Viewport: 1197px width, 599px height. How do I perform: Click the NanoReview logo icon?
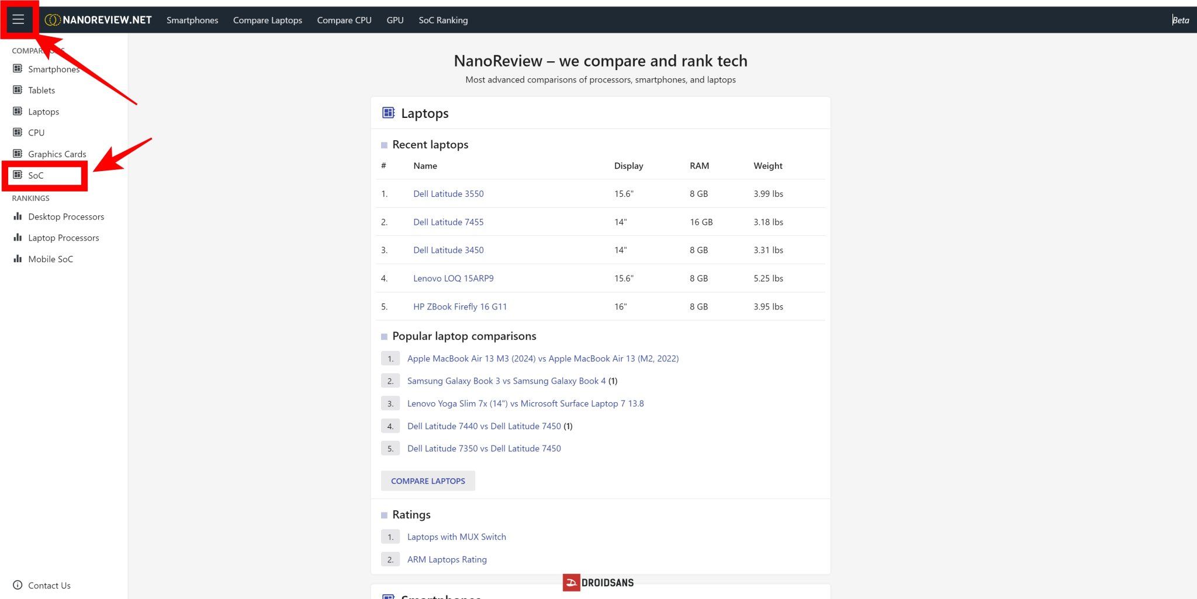tap(52, 20)
